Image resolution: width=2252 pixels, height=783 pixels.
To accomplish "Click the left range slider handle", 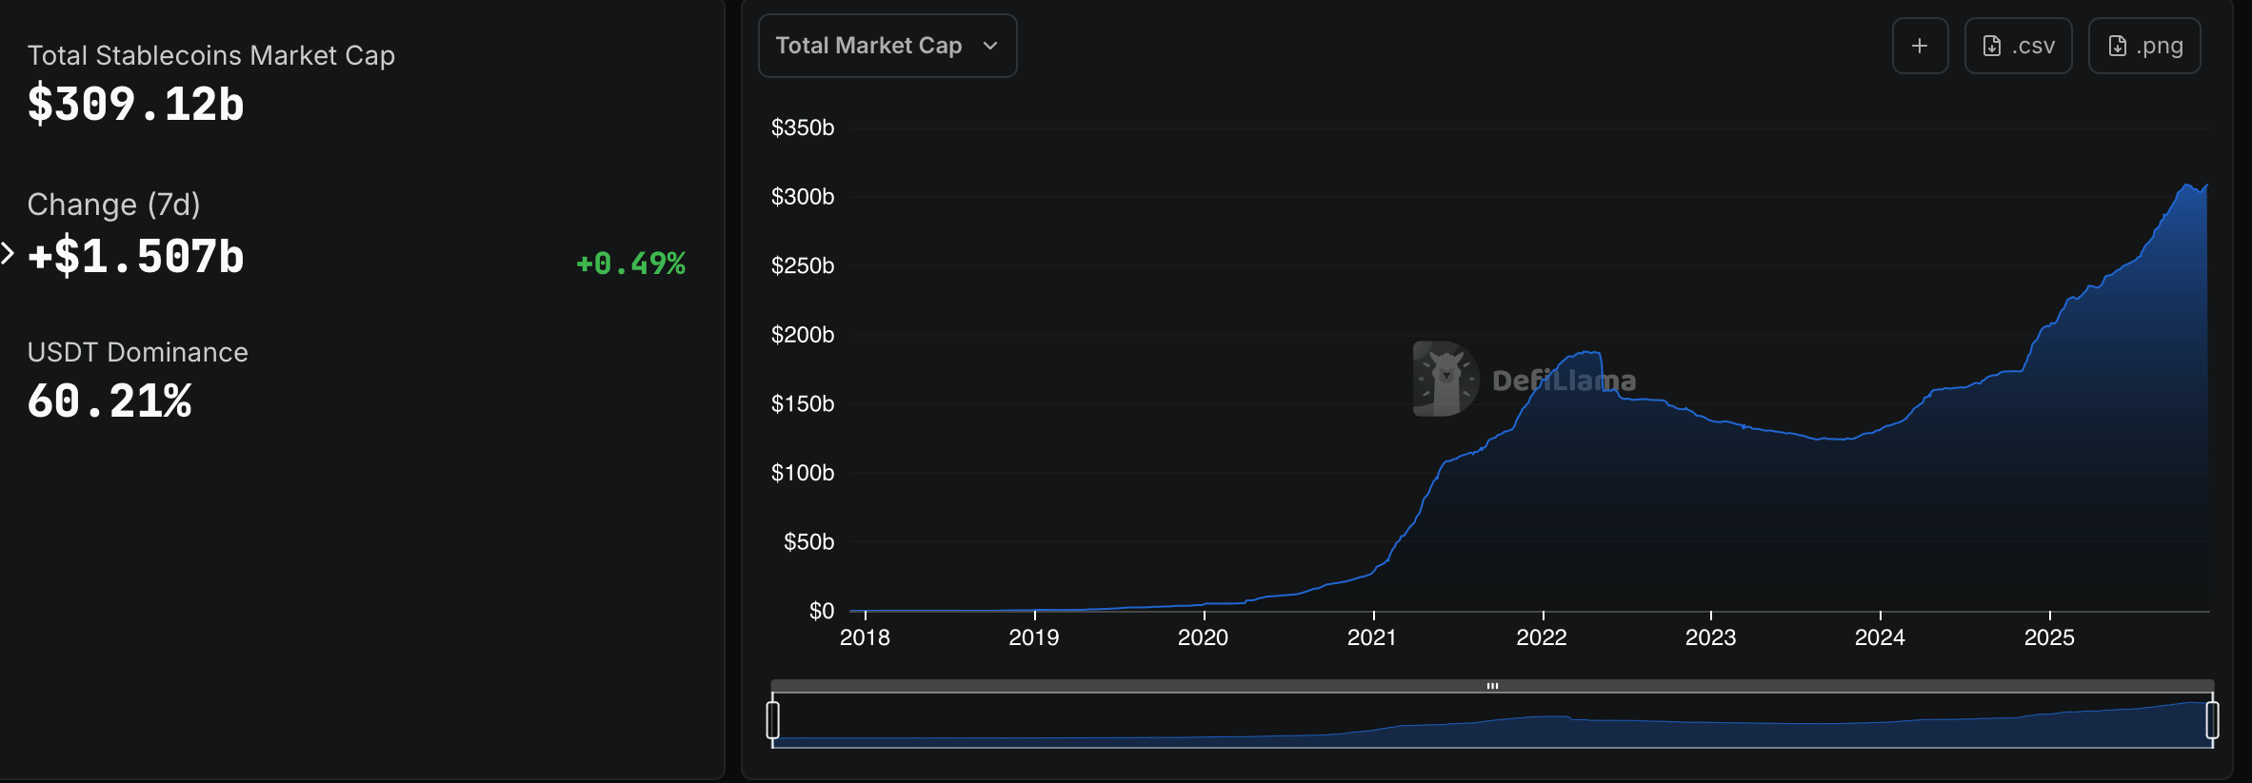I will click(x=773, y=719).
